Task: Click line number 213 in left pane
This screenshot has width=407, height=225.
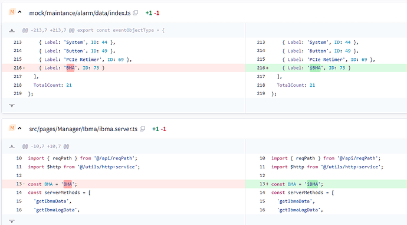Action: point(18,42)
